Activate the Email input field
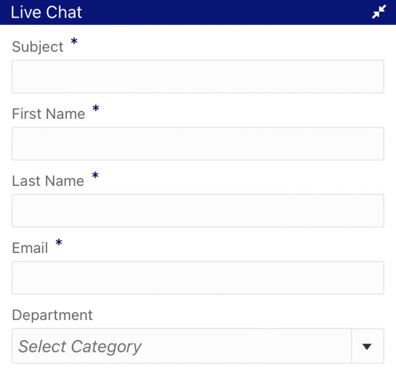This screenshot has width=396, height=376. pyautogui.click(x=197, y=277)
